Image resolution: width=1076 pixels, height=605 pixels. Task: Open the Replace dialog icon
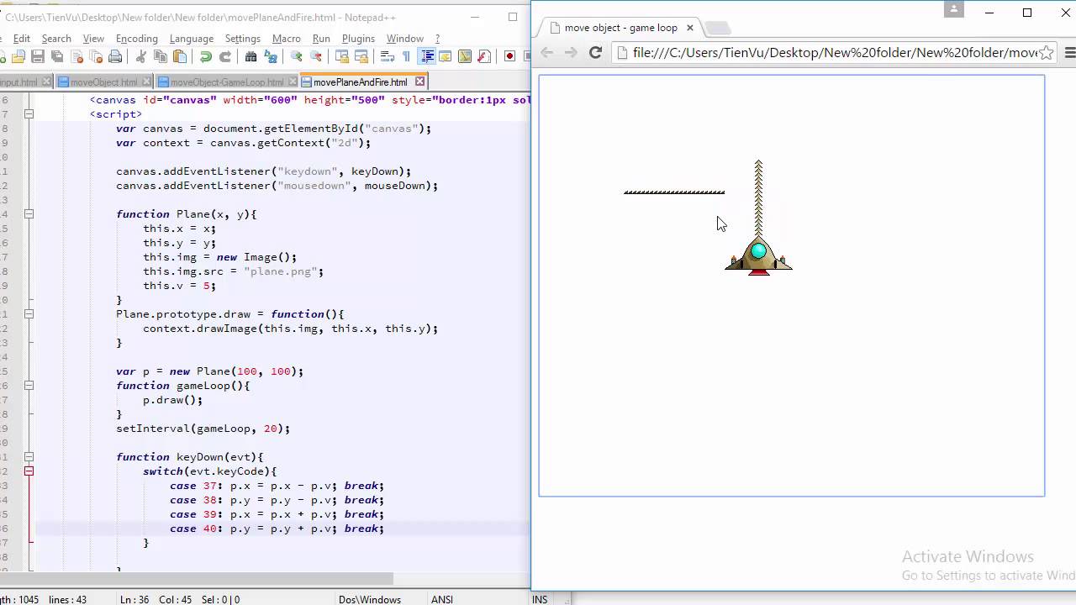tap(271, 56)
